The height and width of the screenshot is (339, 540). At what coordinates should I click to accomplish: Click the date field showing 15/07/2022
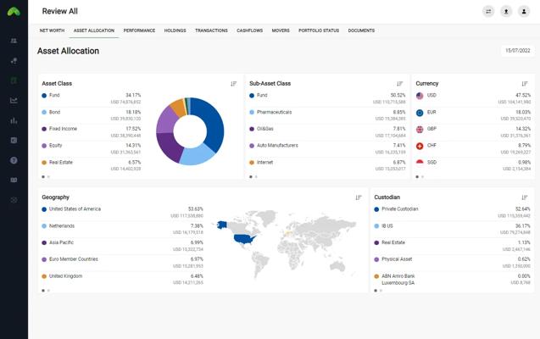[517, 51]
